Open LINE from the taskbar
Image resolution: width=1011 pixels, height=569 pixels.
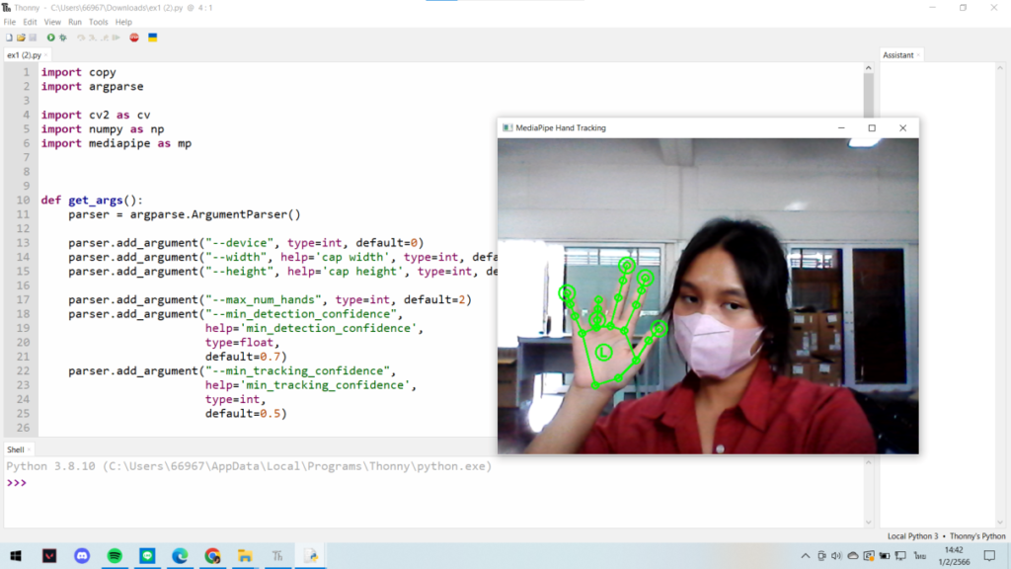pos(147,555)
